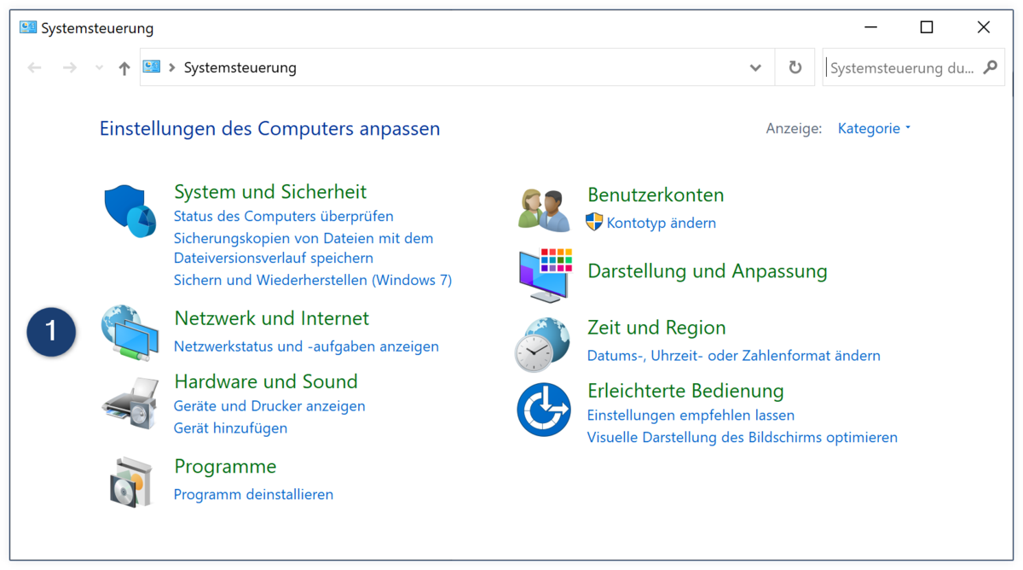Go forward with the right arrow button
1023x570 pixels.
pos(70,67)
